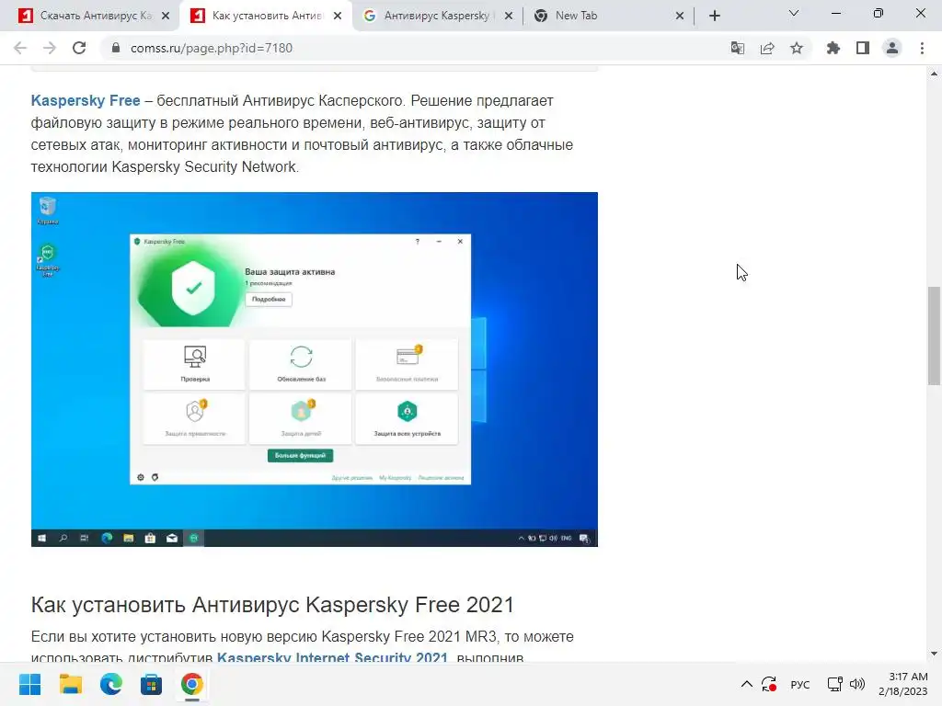Close the Google 'Антивирус Kaspersky' tab
The image size is (942, 706).
[509, 16]
